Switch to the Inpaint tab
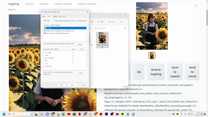The image size is (208, 117). point(44,4)
